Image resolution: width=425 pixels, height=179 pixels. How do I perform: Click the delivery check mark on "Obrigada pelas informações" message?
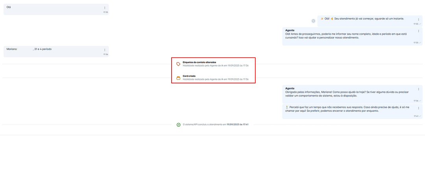420,101
